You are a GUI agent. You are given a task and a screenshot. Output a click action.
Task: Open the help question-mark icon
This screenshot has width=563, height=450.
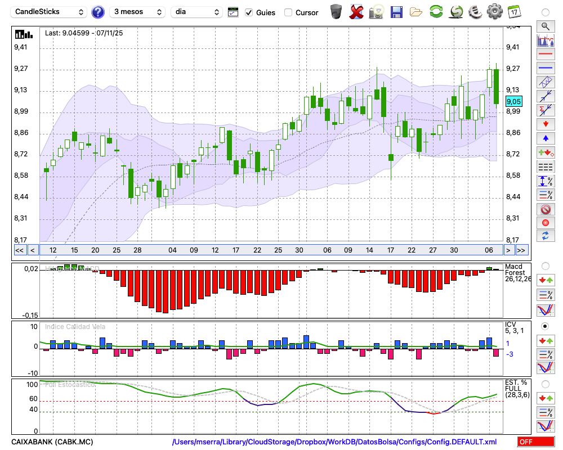click(x=97, y=12)
